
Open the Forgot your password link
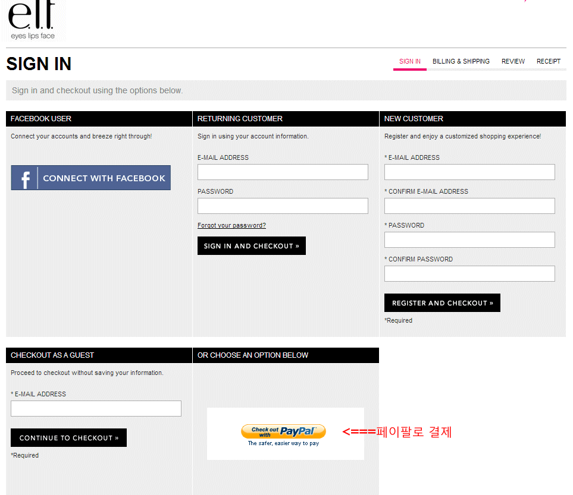(231, 225)
